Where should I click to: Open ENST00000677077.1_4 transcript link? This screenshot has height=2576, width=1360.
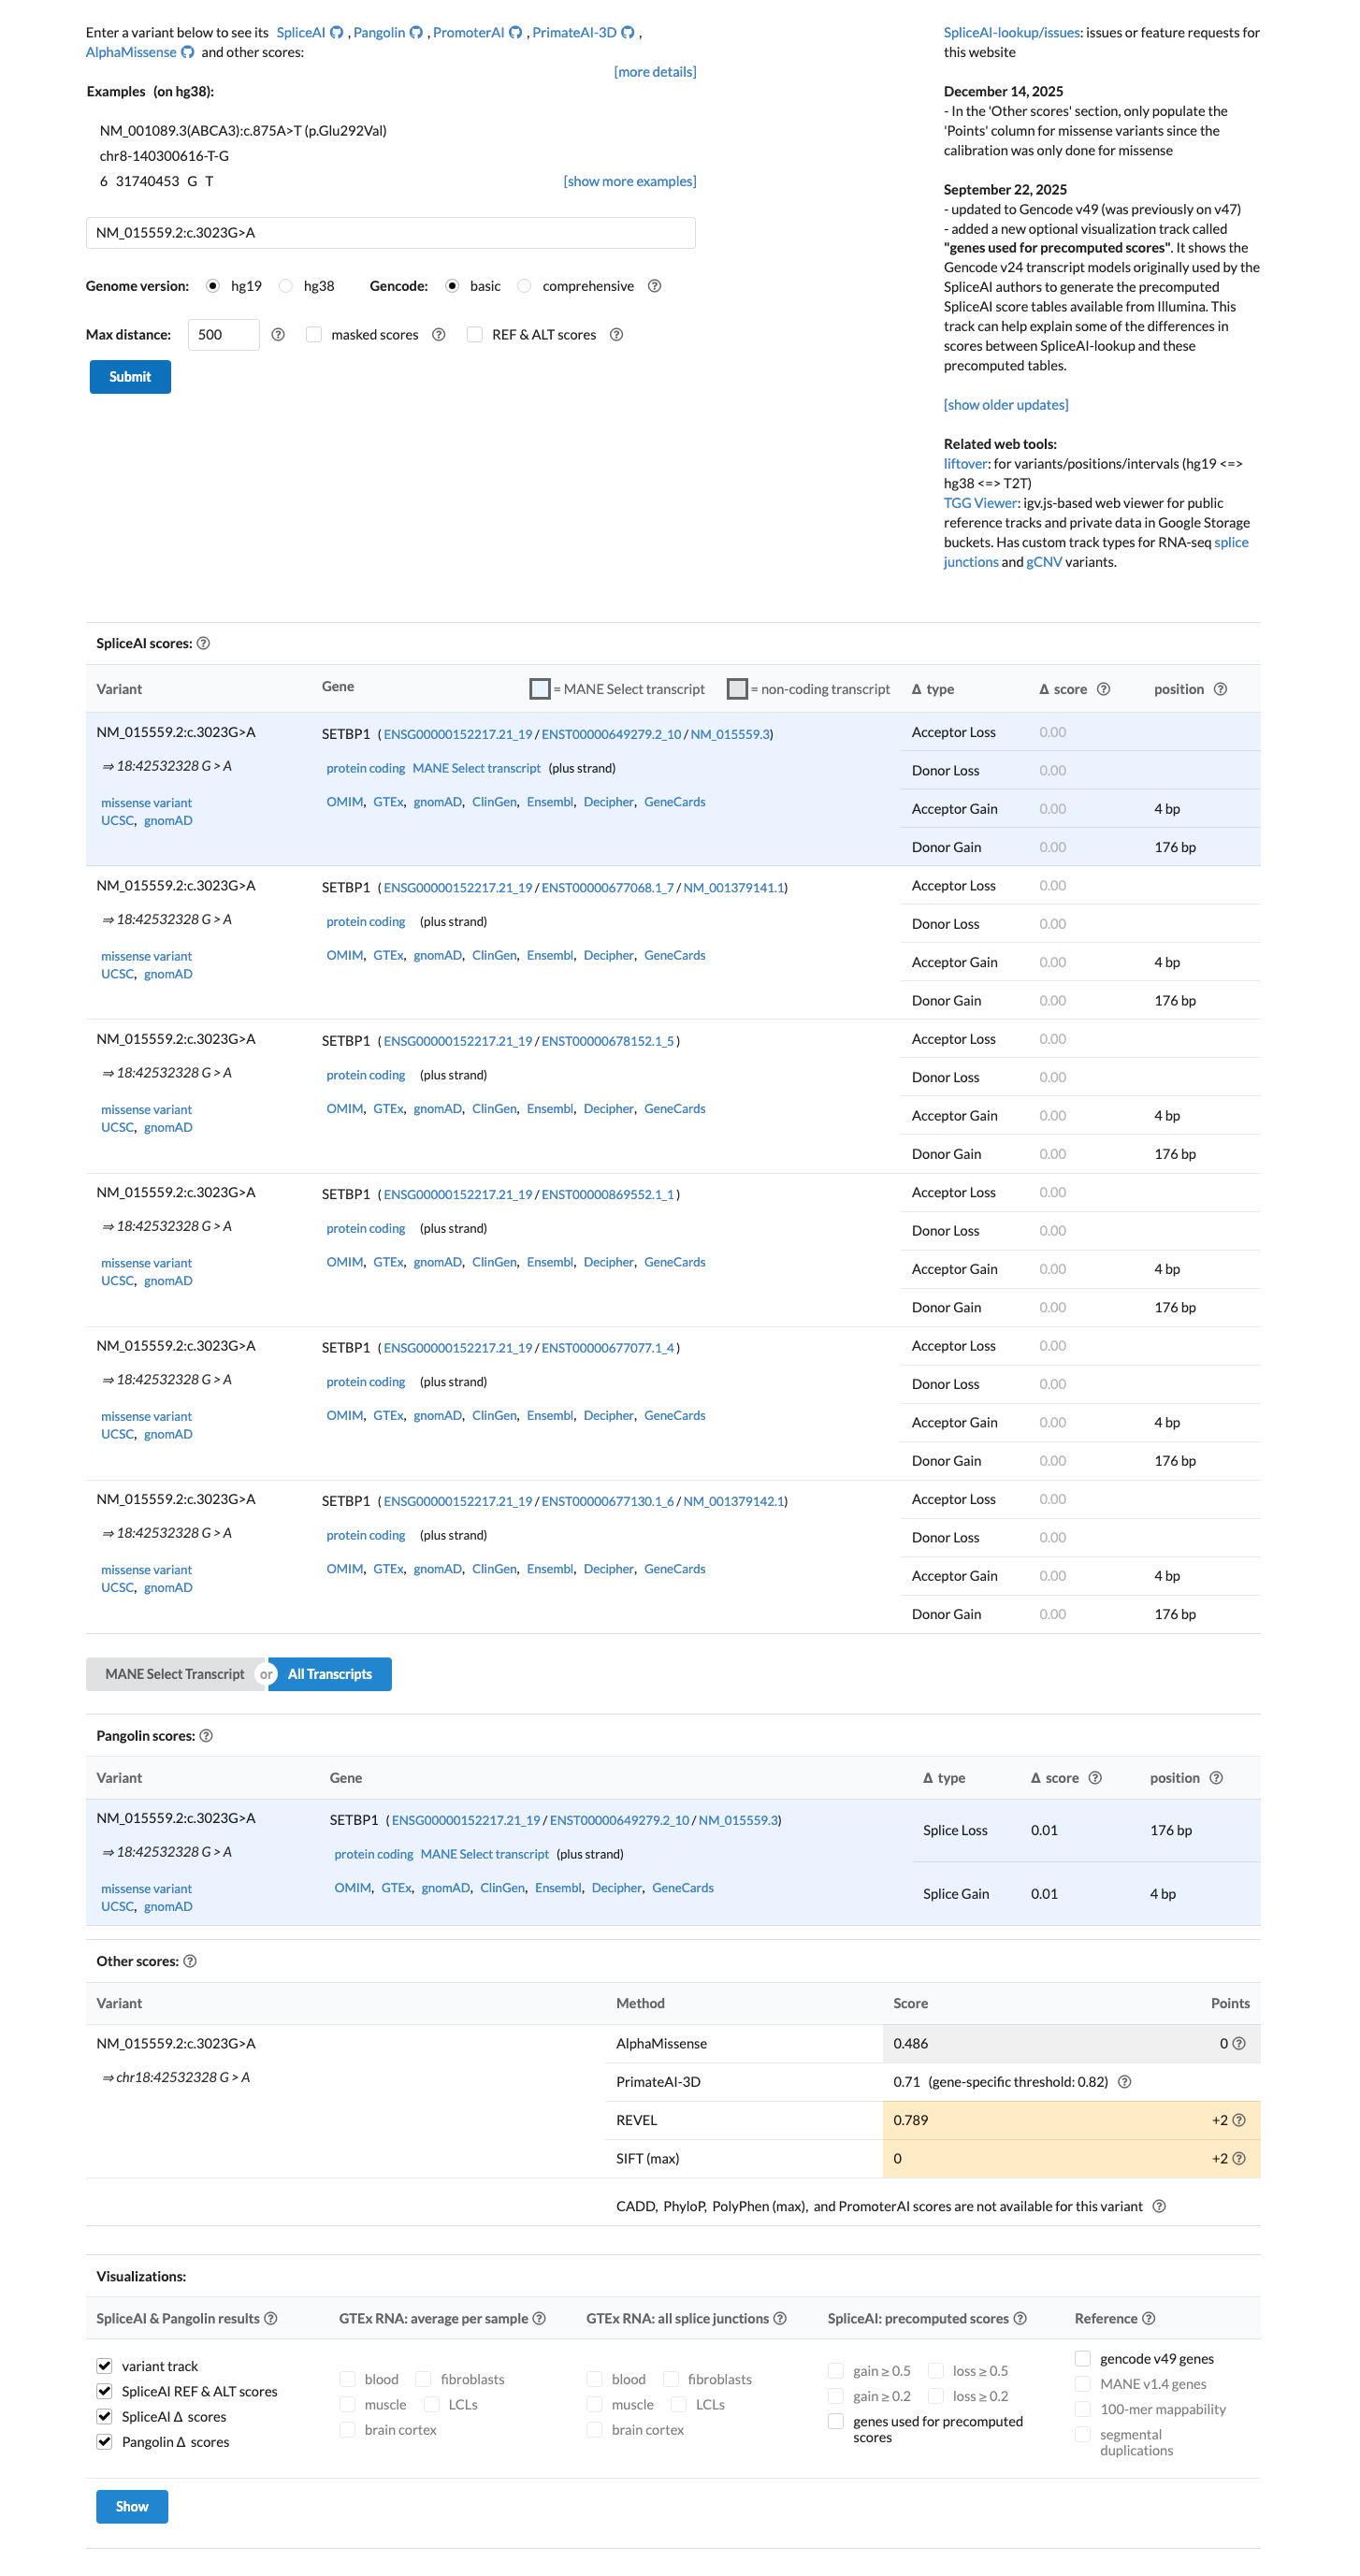pyautogui.click(x=608, y=1349)
